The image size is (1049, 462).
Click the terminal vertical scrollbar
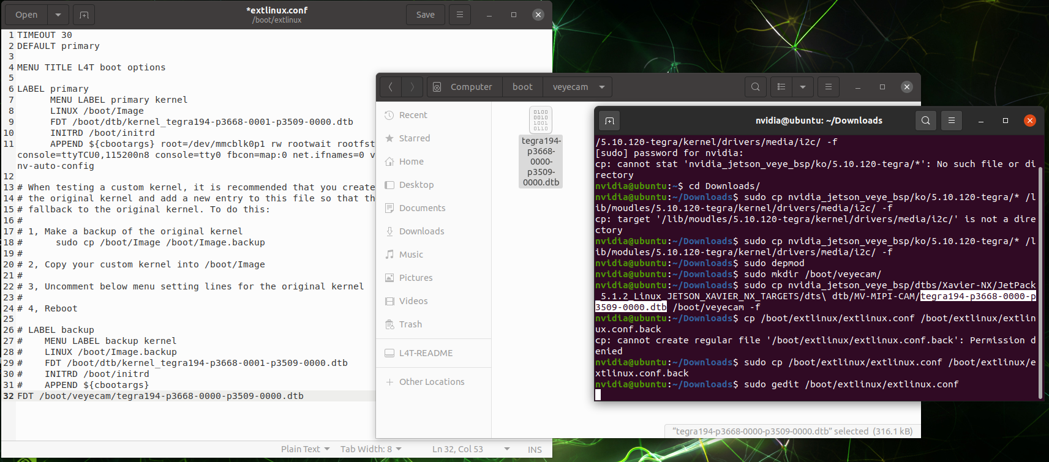[1040, 275]
